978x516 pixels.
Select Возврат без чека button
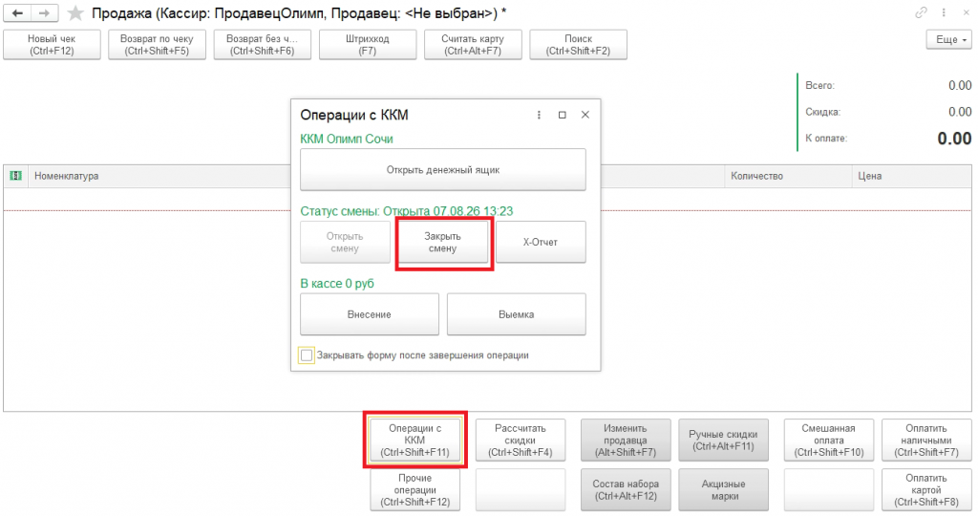click(x=262, y=45)
